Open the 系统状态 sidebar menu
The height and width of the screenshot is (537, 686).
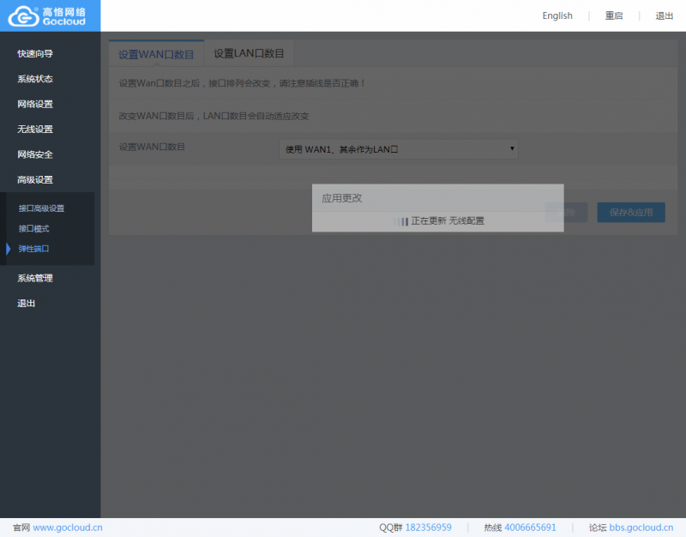[x=35, y=79]
